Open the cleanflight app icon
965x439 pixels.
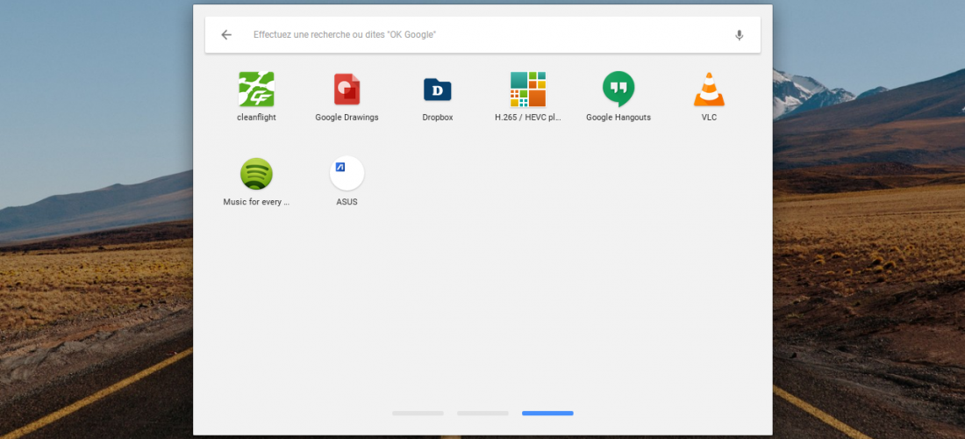click(256, 90)
